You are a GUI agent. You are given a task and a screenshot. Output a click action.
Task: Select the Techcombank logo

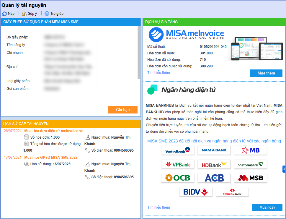pos(232,192)
